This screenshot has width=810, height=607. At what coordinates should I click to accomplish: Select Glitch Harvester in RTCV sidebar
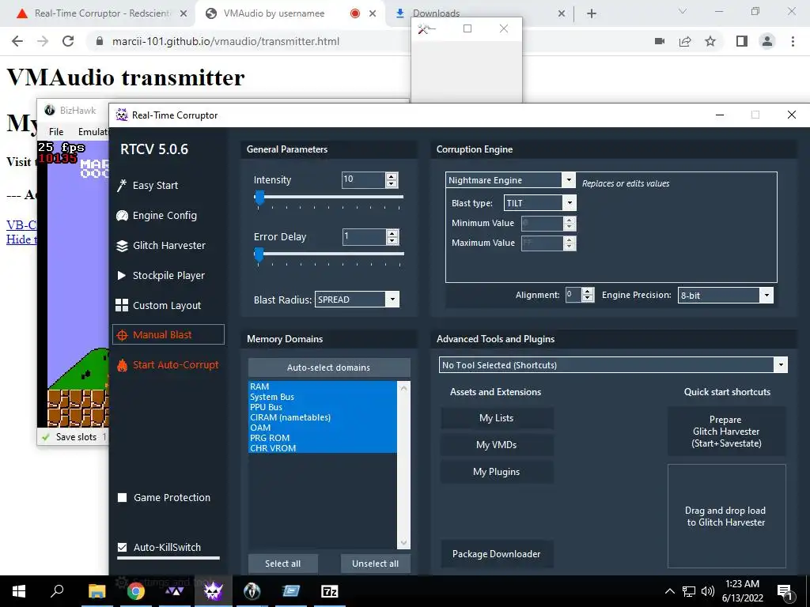click(168, 246)
